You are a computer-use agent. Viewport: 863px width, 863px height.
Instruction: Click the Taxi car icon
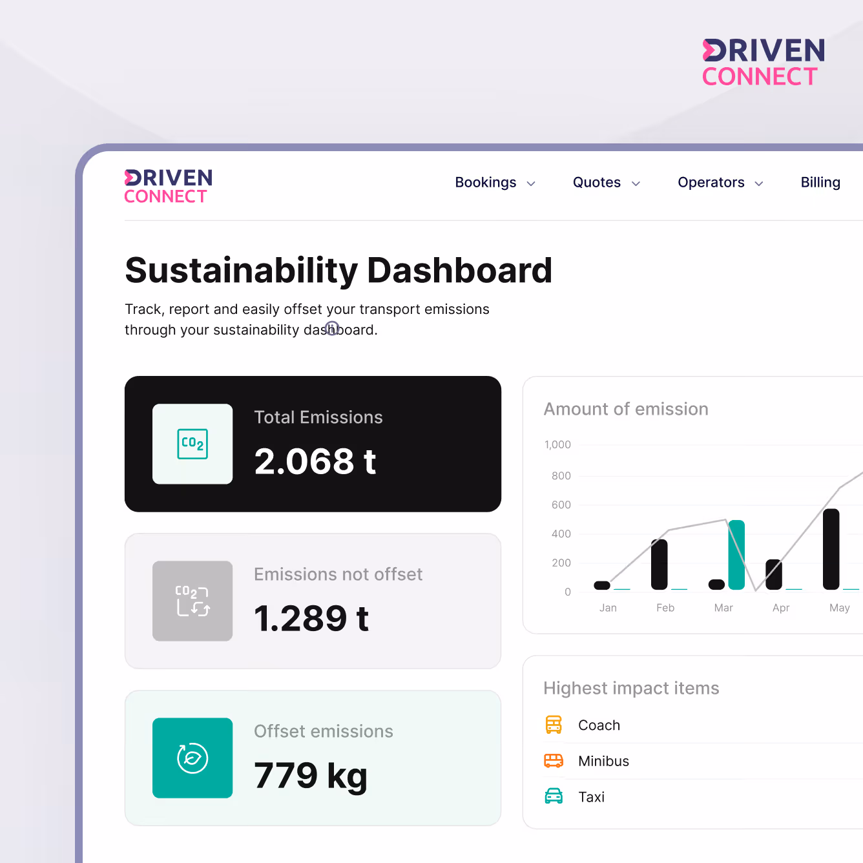(554, 796)
